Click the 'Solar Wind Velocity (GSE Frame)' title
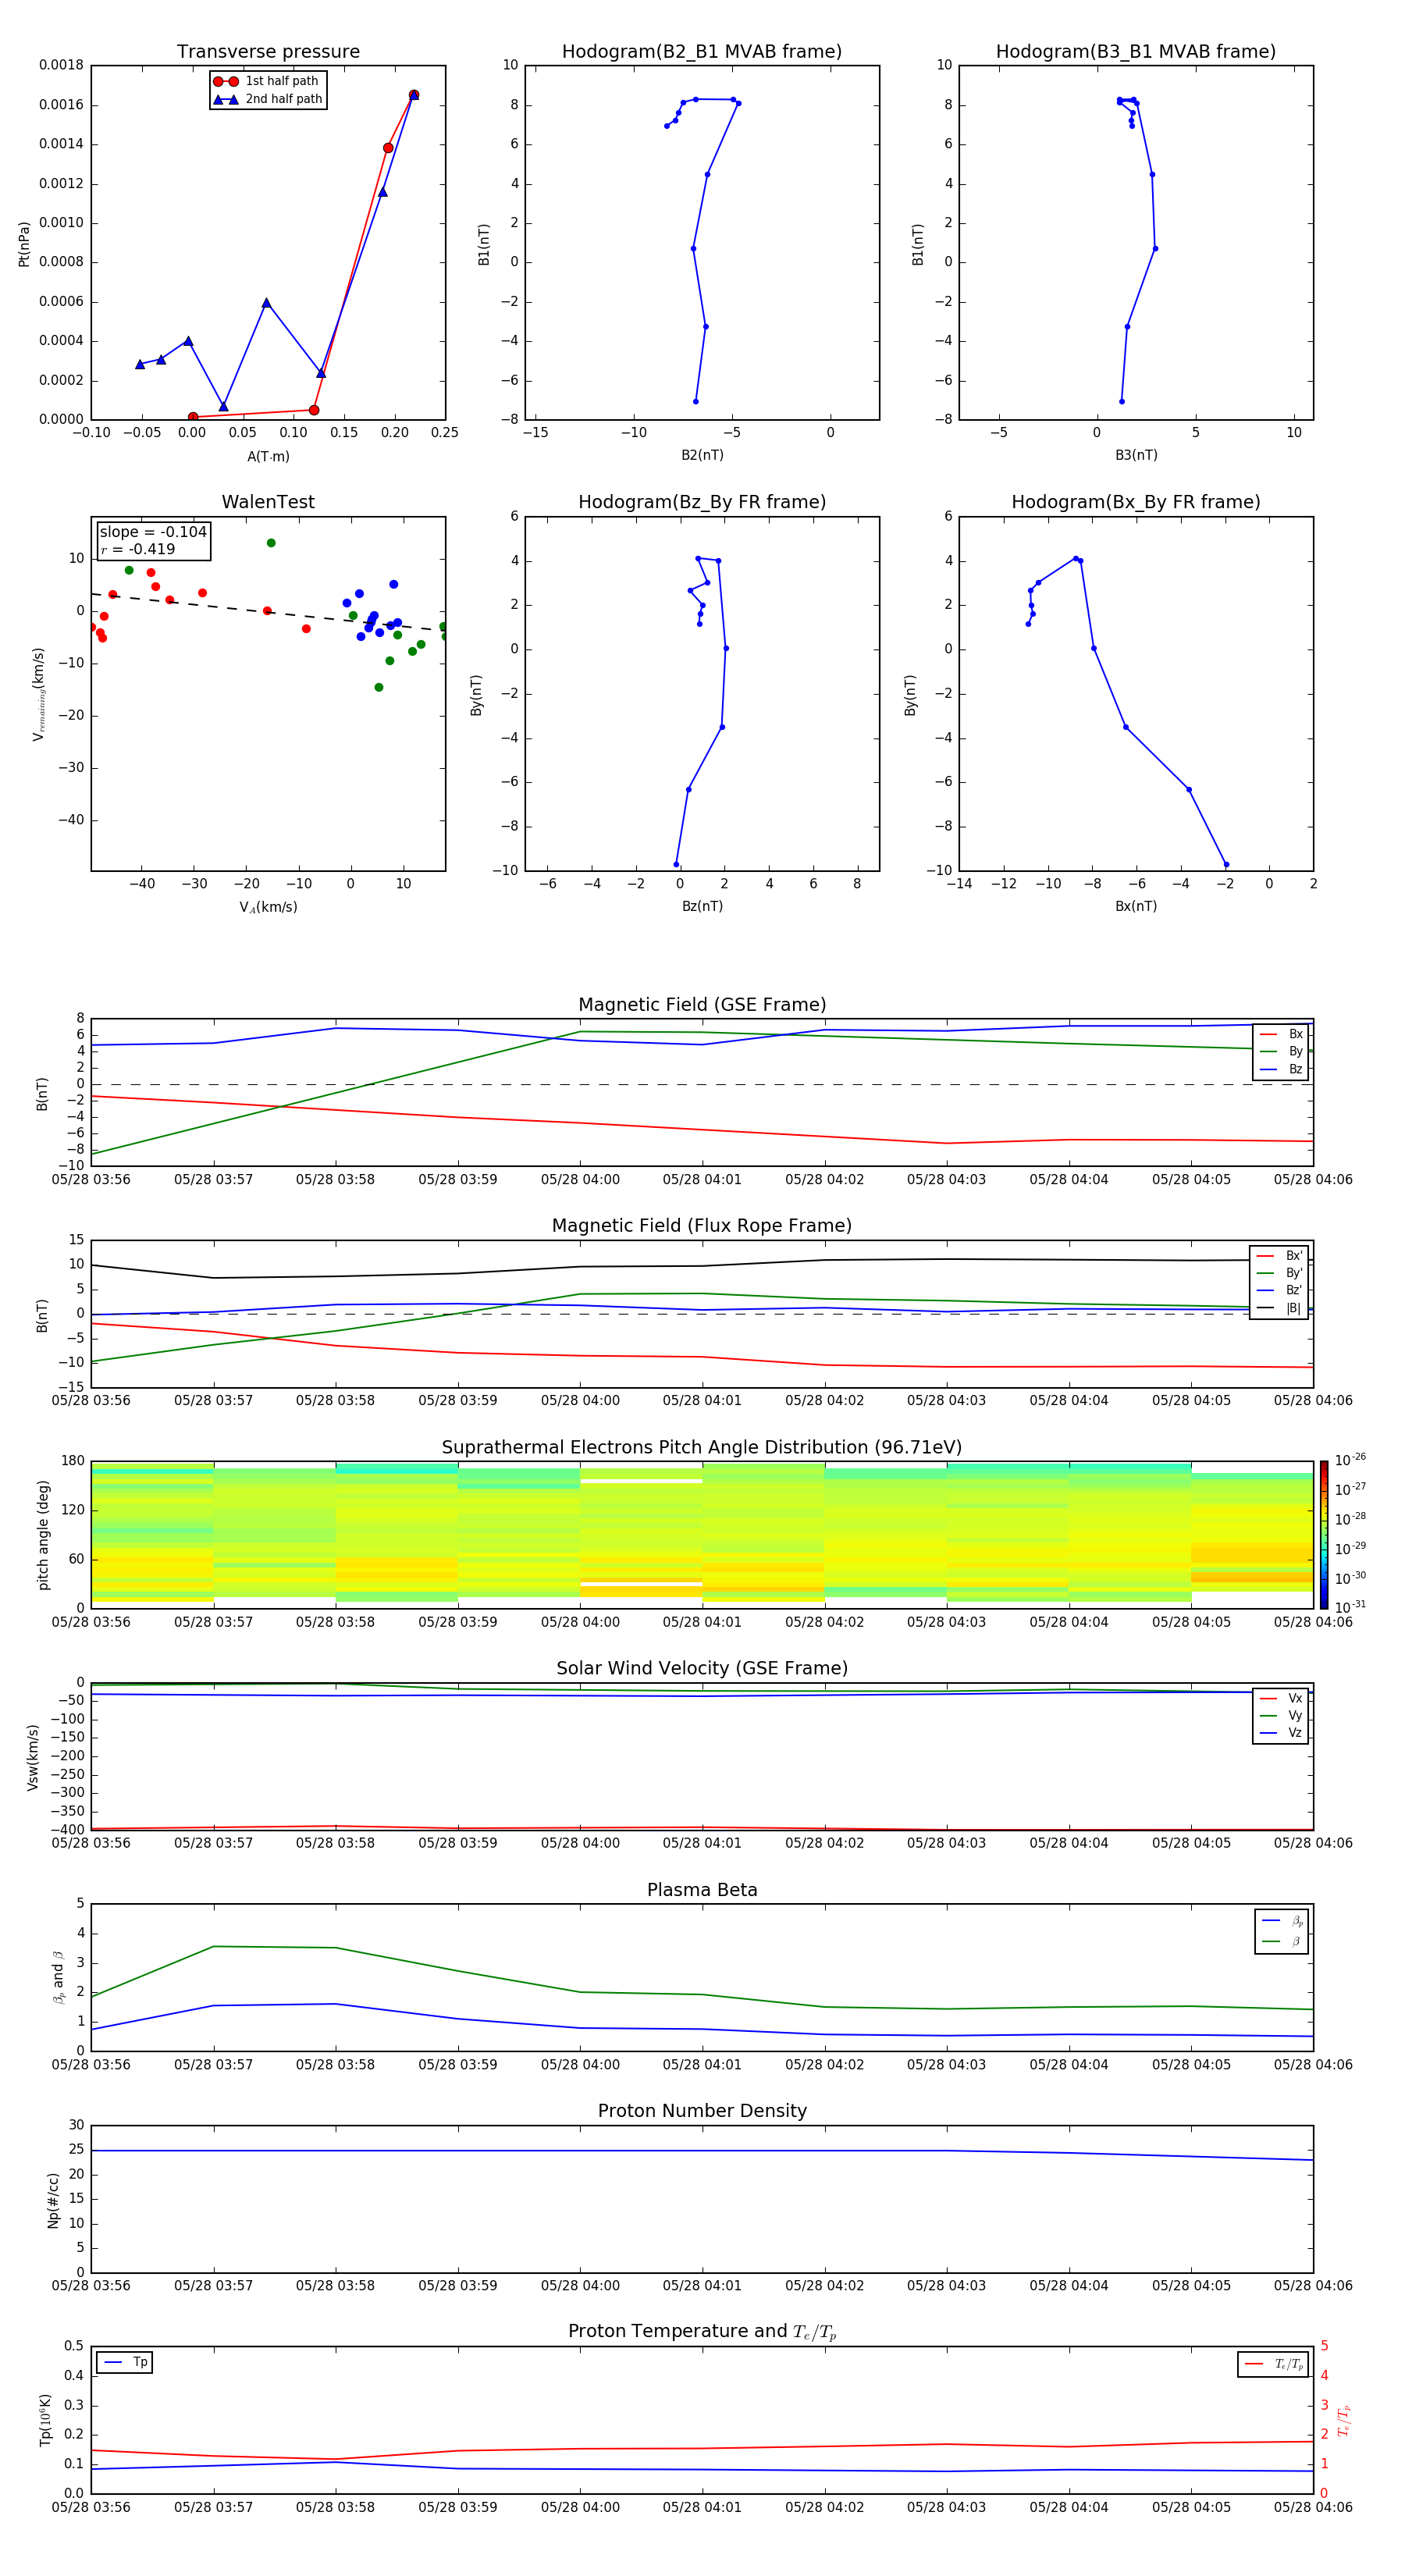 tap(702, 1669)
